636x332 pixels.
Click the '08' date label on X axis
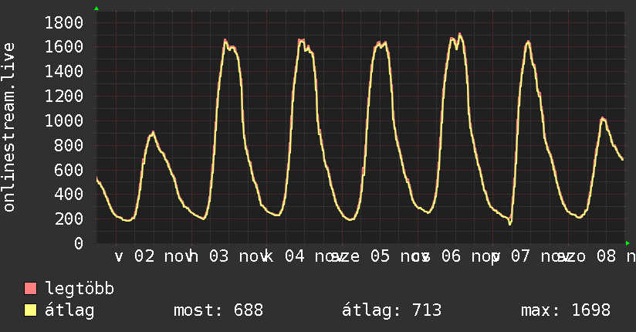[x=606, y=256]
